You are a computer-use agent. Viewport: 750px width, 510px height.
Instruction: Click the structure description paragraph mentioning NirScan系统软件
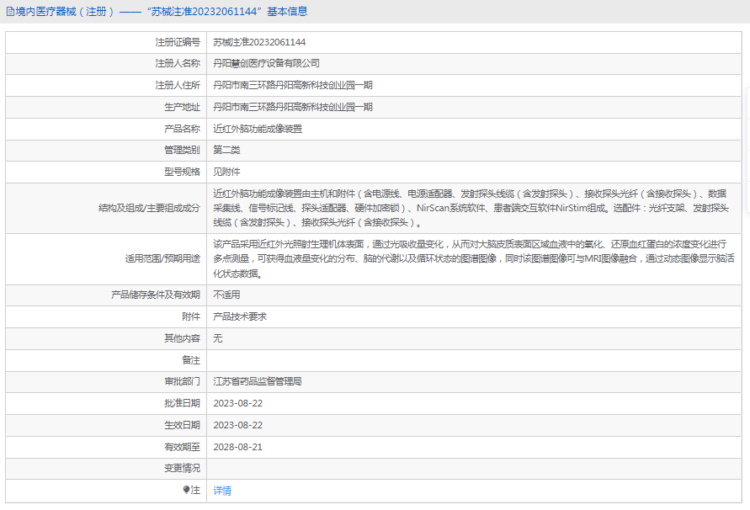tap(471, 208)
